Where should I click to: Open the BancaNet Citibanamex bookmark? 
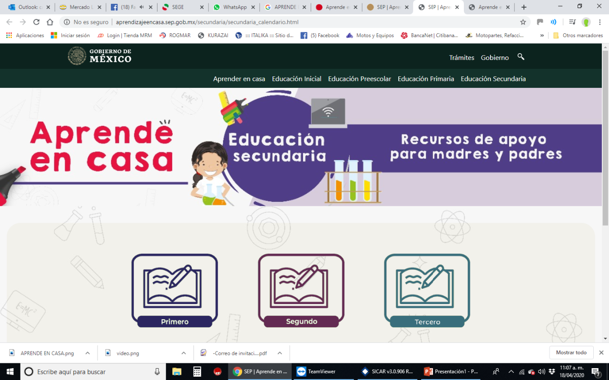pos(429,35)
